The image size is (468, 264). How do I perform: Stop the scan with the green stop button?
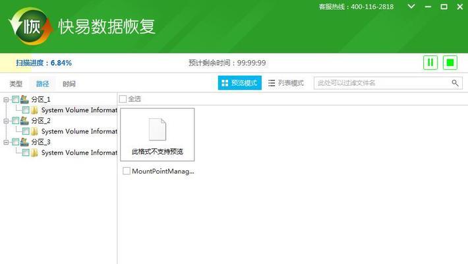(450, 63)
